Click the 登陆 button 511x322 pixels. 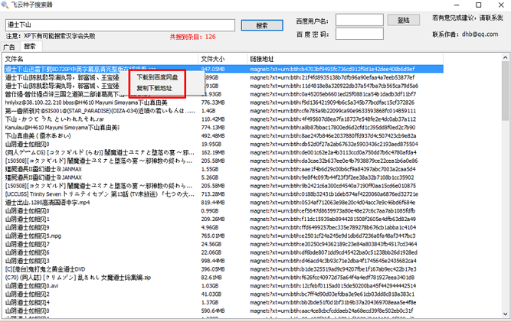pyautogui.click(x=404, y=20)
